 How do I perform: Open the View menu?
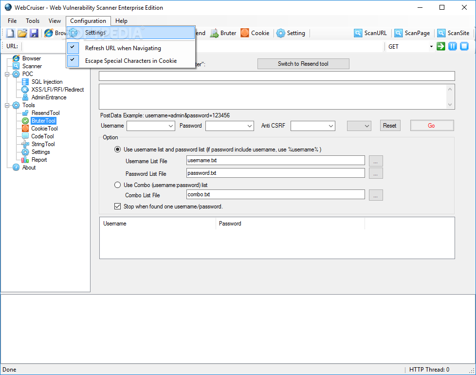55,21
